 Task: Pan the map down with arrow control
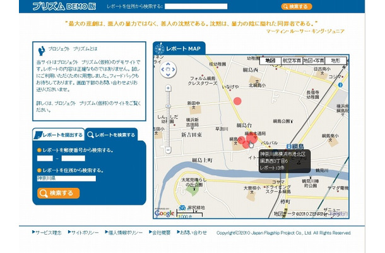[x=168, y=75]
